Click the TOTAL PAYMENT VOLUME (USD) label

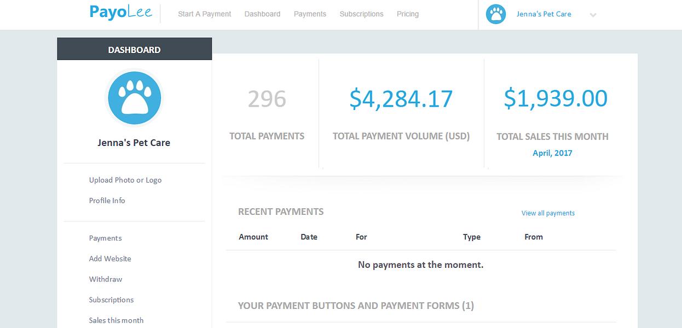coord(401,136)
